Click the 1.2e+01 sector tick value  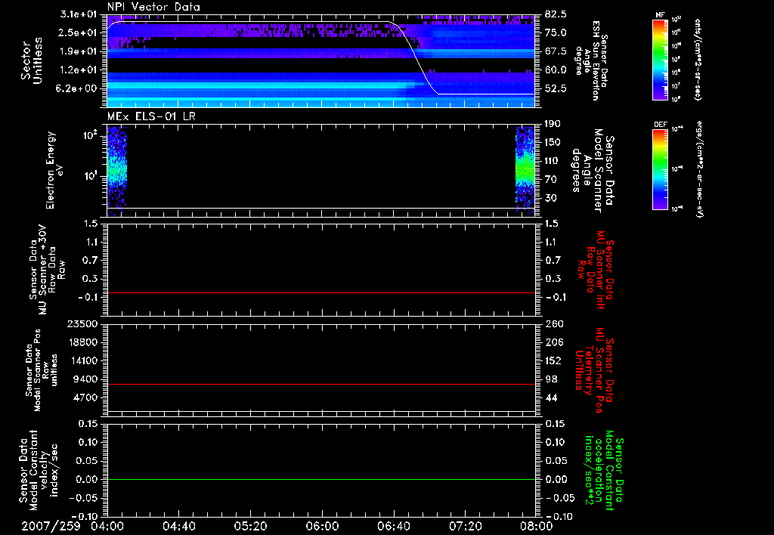(x=79, y=70)
